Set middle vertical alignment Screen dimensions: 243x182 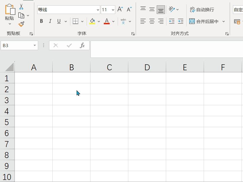[x=152, y=9]
